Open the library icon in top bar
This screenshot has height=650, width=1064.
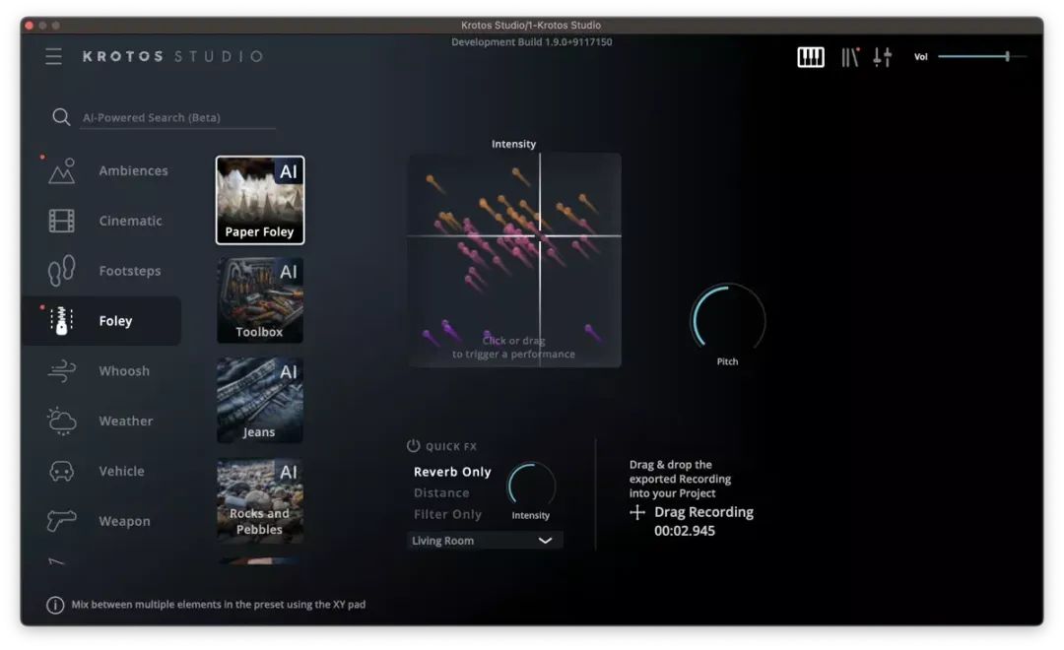(x=849, y=57)
